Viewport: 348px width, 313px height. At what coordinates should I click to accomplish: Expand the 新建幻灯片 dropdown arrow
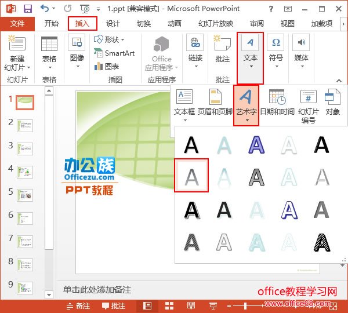pyautogui.click(x=28, y=67)
